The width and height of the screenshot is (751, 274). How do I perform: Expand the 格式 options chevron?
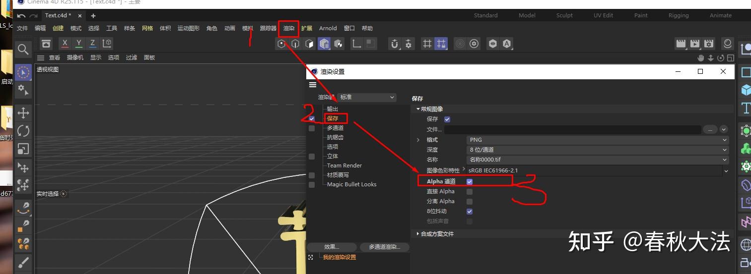[418, 140]
